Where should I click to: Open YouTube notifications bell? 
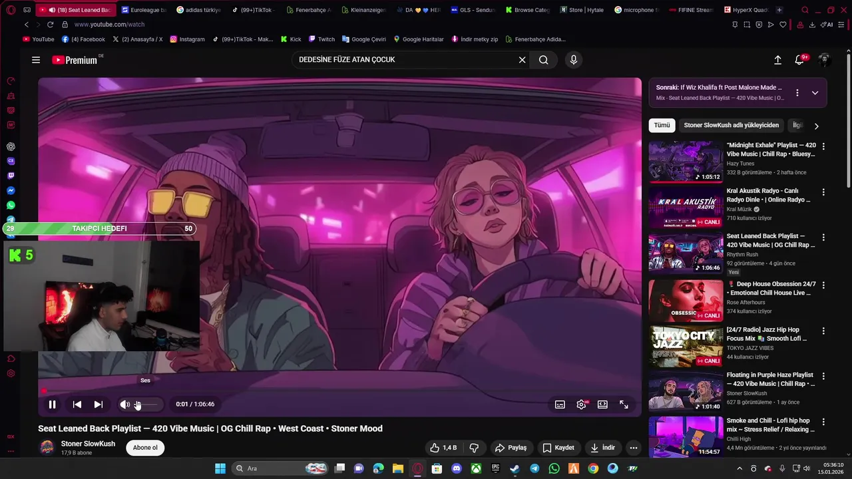point(799,60)
